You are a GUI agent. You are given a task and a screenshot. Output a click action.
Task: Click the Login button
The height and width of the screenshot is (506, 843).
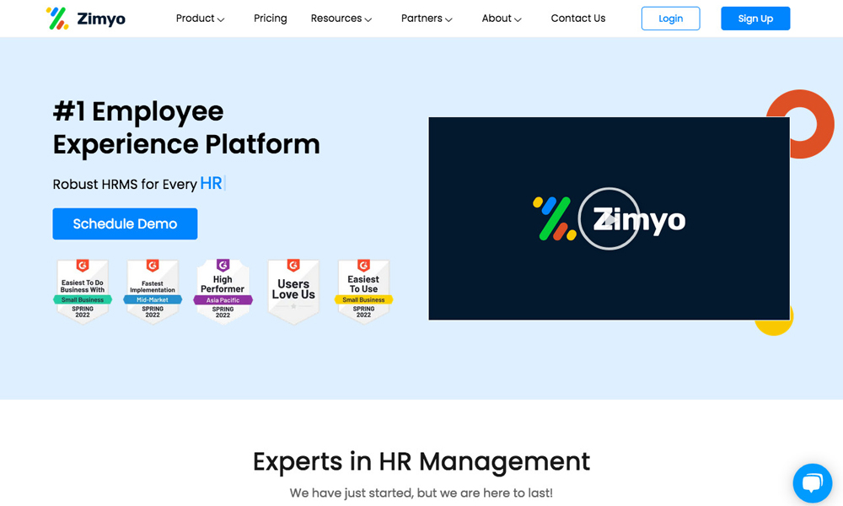click(x=670, y=19)
